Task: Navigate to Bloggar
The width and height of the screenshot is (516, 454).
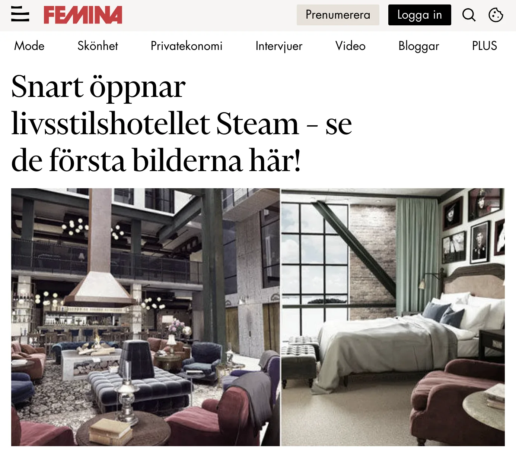Action: [x=419, y=46]
